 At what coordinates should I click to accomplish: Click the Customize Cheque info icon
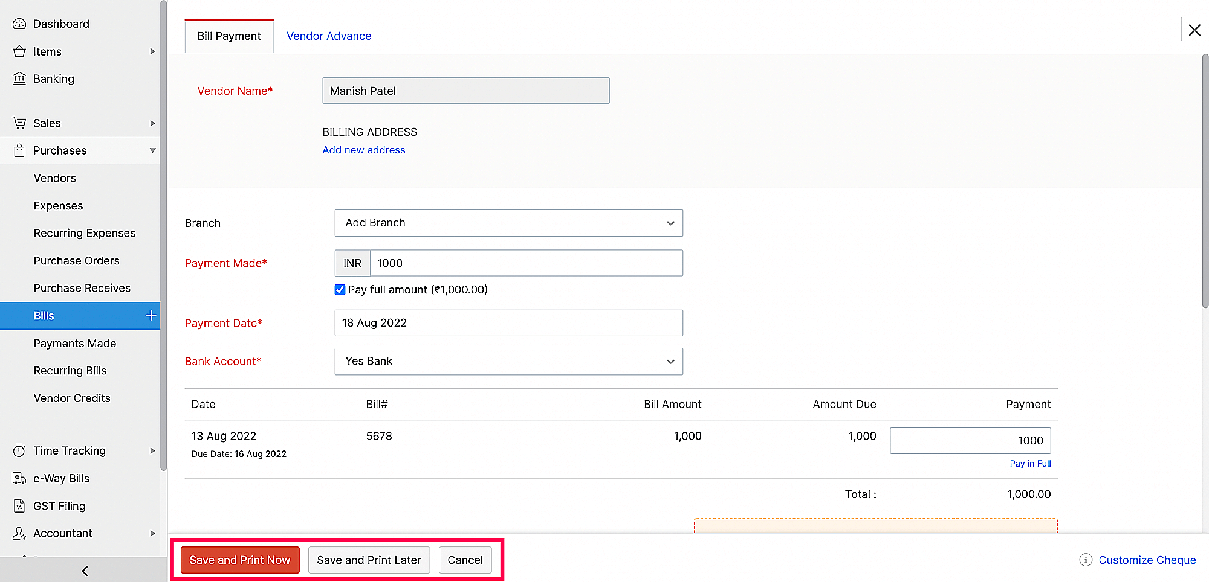(1086, 560)
